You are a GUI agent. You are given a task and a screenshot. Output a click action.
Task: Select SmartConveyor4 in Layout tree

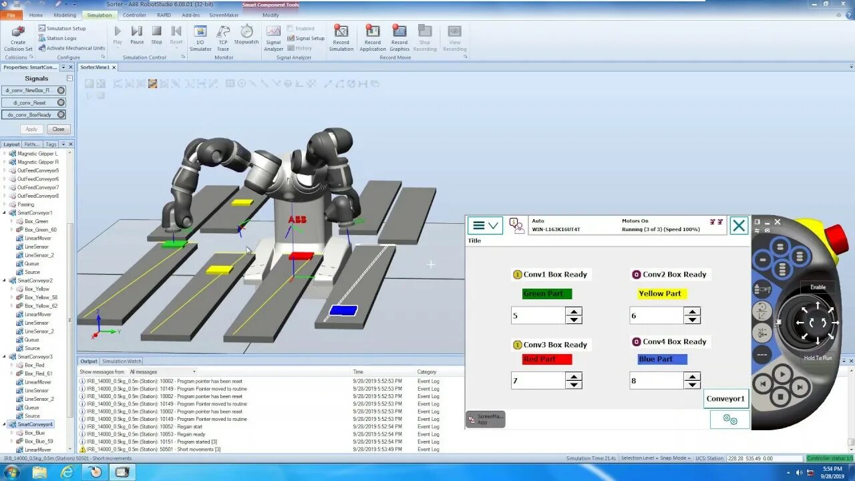(x=35, y=424)
